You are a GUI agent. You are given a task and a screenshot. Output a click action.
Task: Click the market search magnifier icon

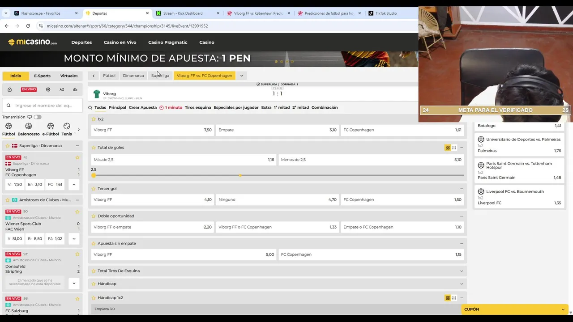[x=90, y=108]
